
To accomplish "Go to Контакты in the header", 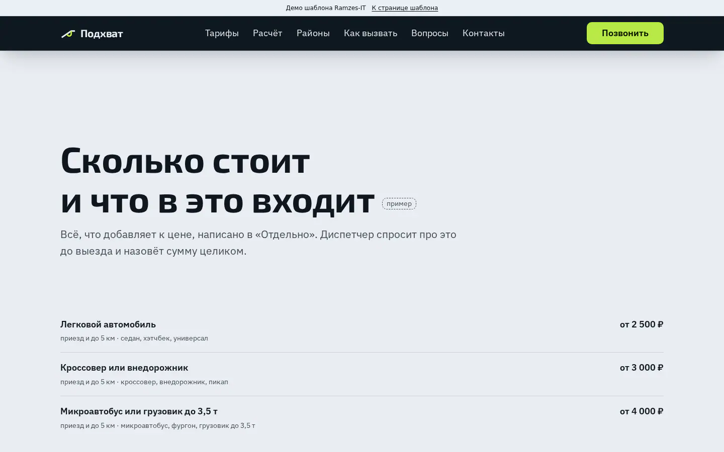I will click(484, 33).
